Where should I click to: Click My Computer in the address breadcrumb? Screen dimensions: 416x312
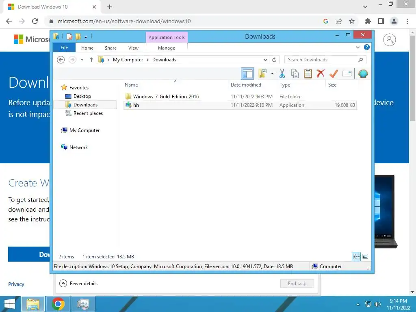(128, 60)
